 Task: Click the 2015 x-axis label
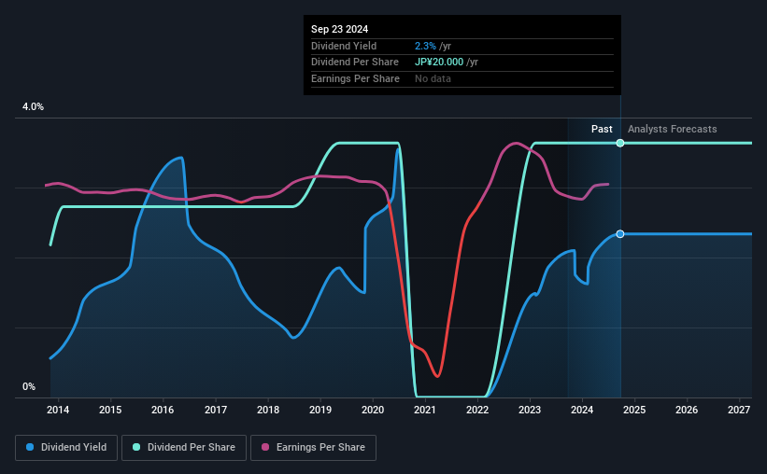(x=110, y=410)
